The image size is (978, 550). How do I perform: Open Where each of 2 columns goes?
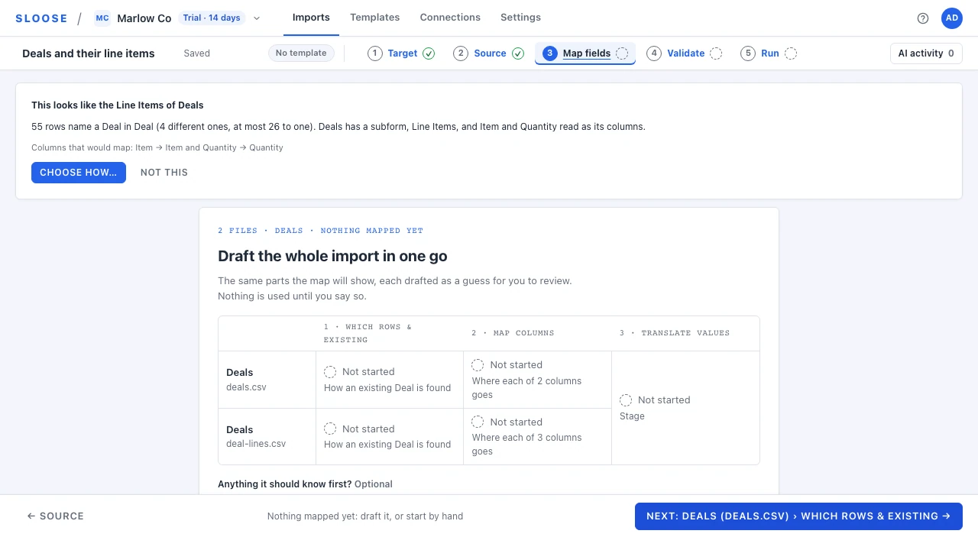tap(537, 380)
